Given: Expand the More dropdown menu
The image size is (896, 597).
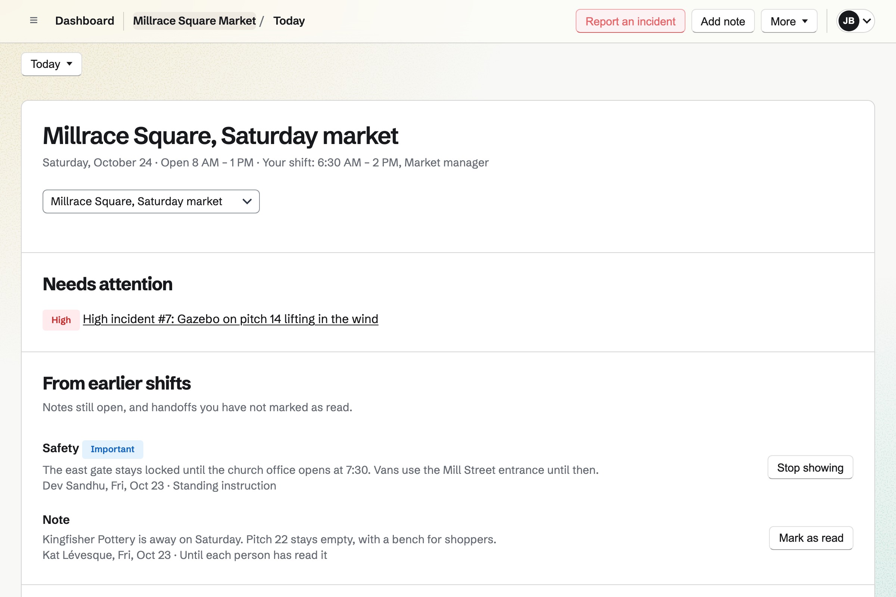Looking at the screenshot, I should tap(788, 21).
